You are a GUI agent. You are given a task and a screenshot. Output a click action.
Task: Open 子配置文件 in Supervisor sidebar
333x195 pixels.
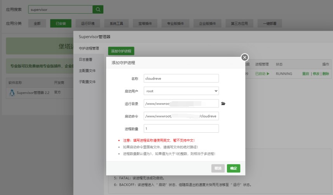[87, 82]
